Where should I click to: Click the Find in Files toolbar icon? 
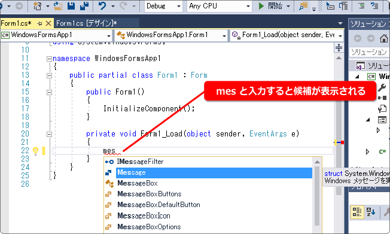[303, 6]
